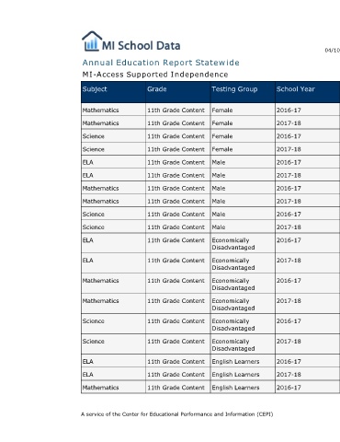
Task: Select the Annual Education Report Statewide heading
Action: 161,63
